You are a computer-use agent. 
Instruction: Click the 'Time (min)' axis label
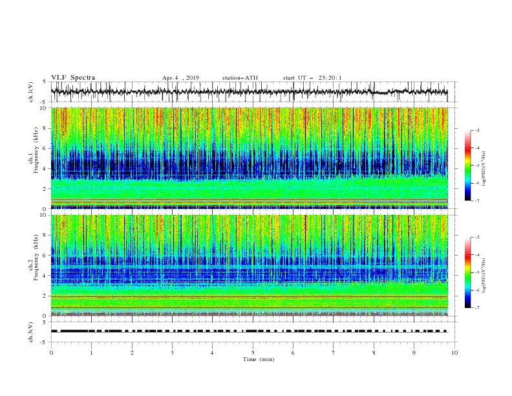point(259,359)
